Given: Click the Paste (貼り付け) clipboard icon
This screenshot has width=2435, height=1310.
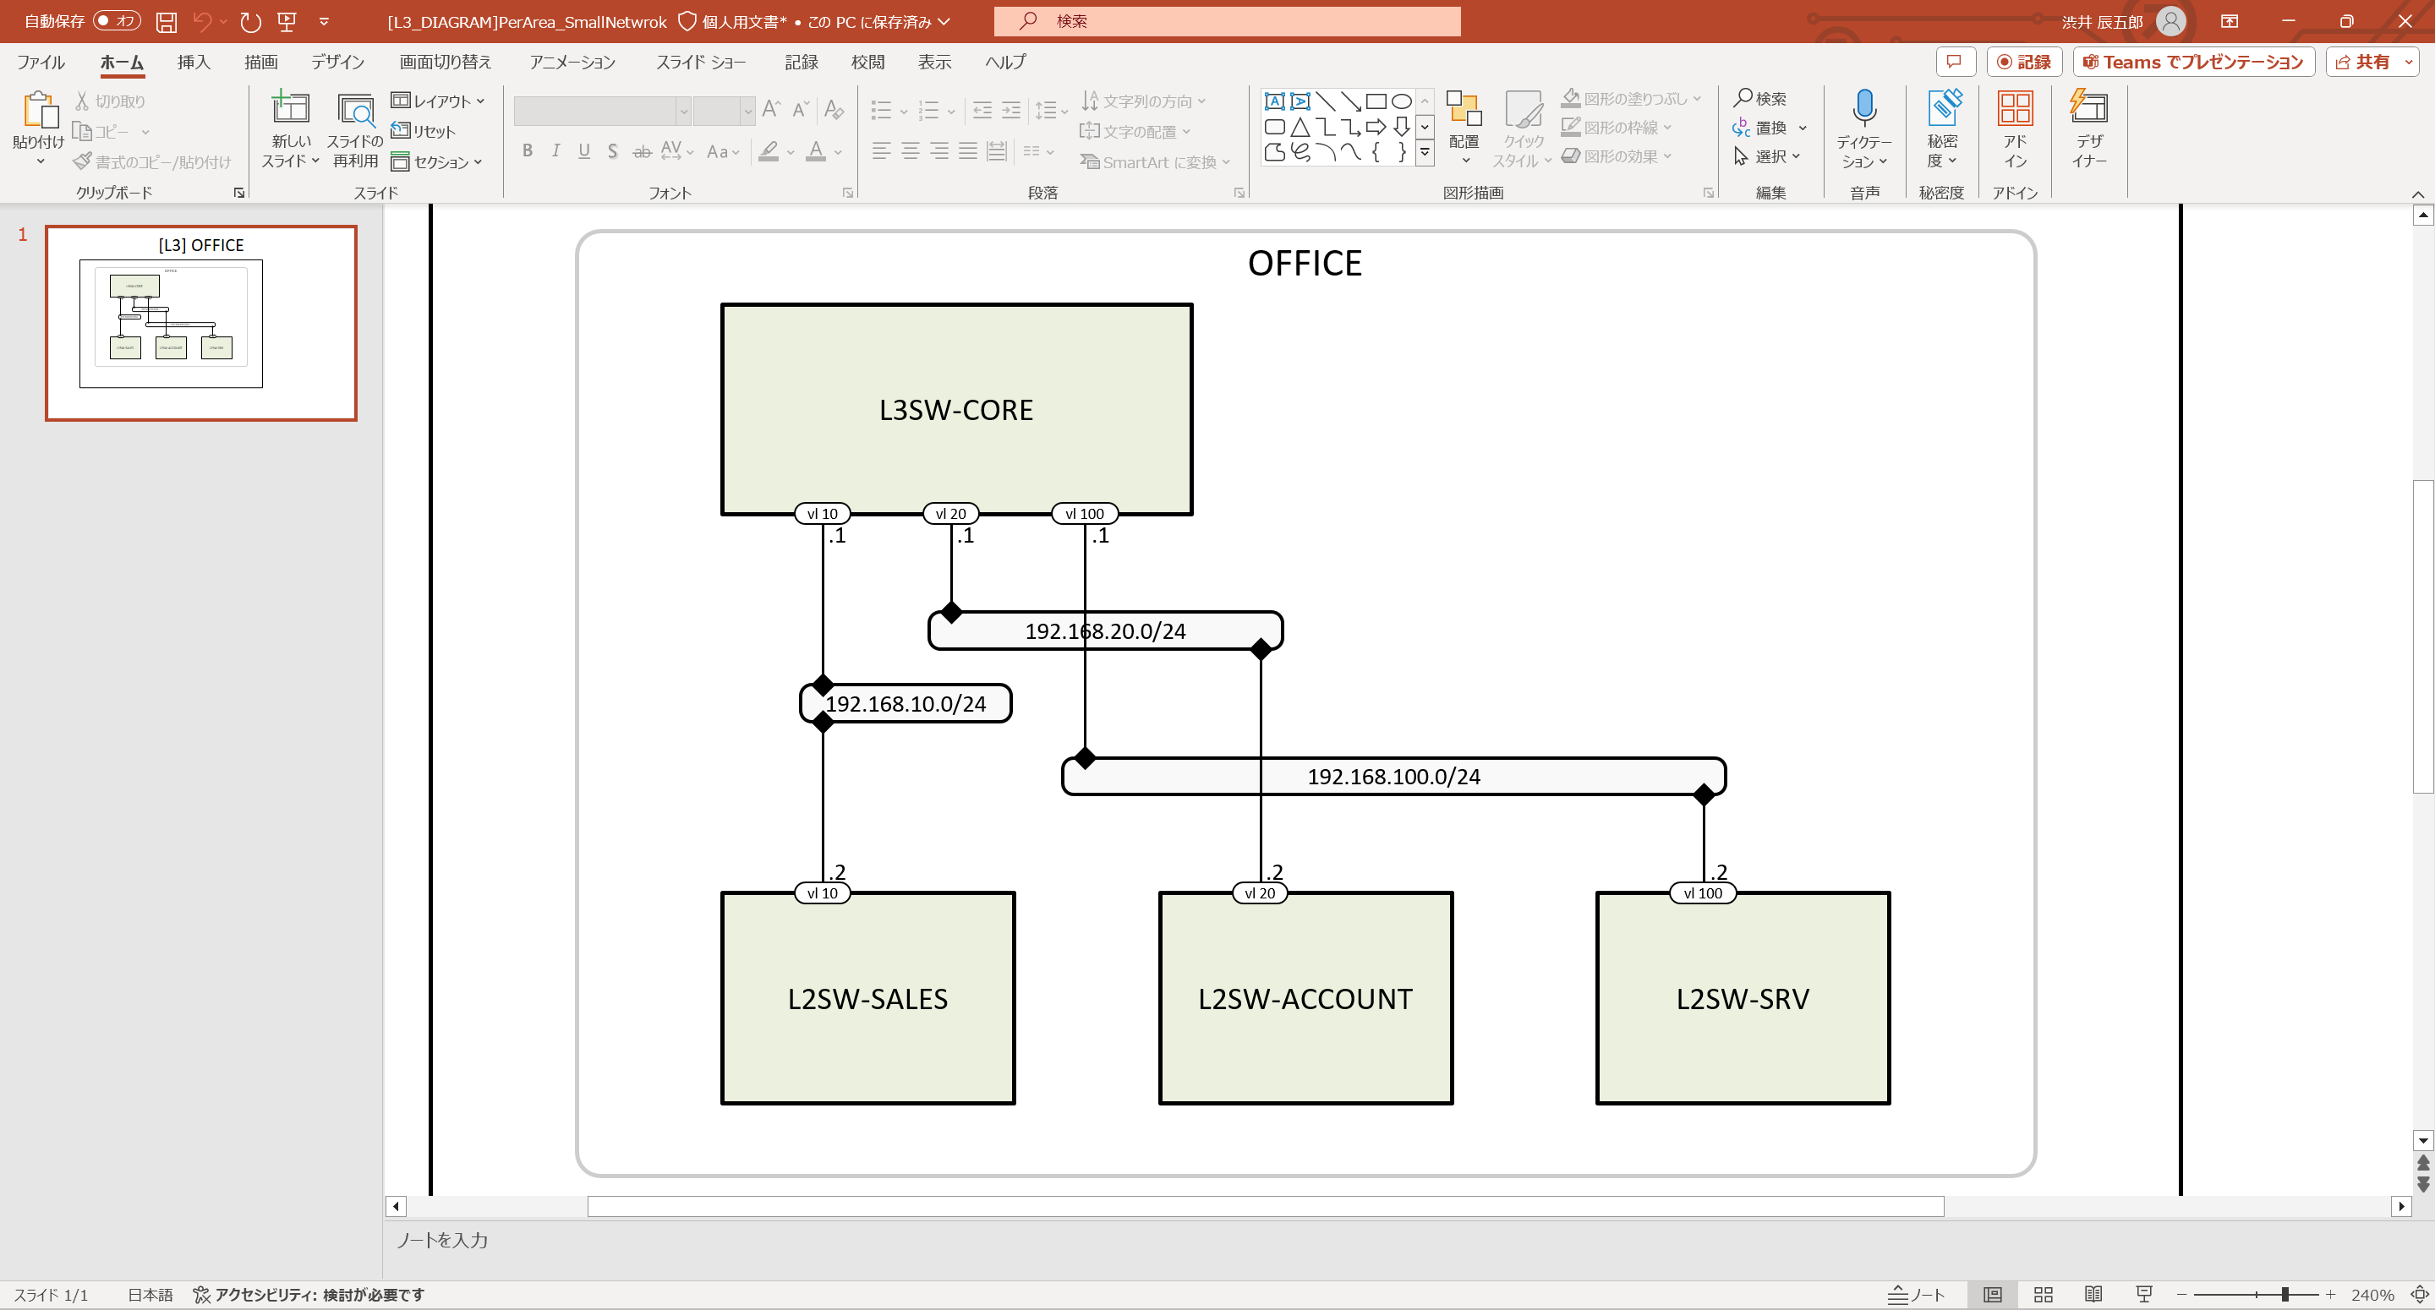Looking at the screenshot, I should click(x=39, y=110).
